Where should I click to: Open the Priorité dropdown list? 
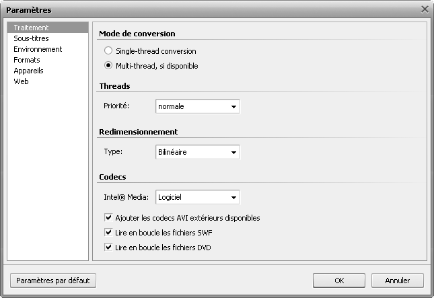coord(198,106)
